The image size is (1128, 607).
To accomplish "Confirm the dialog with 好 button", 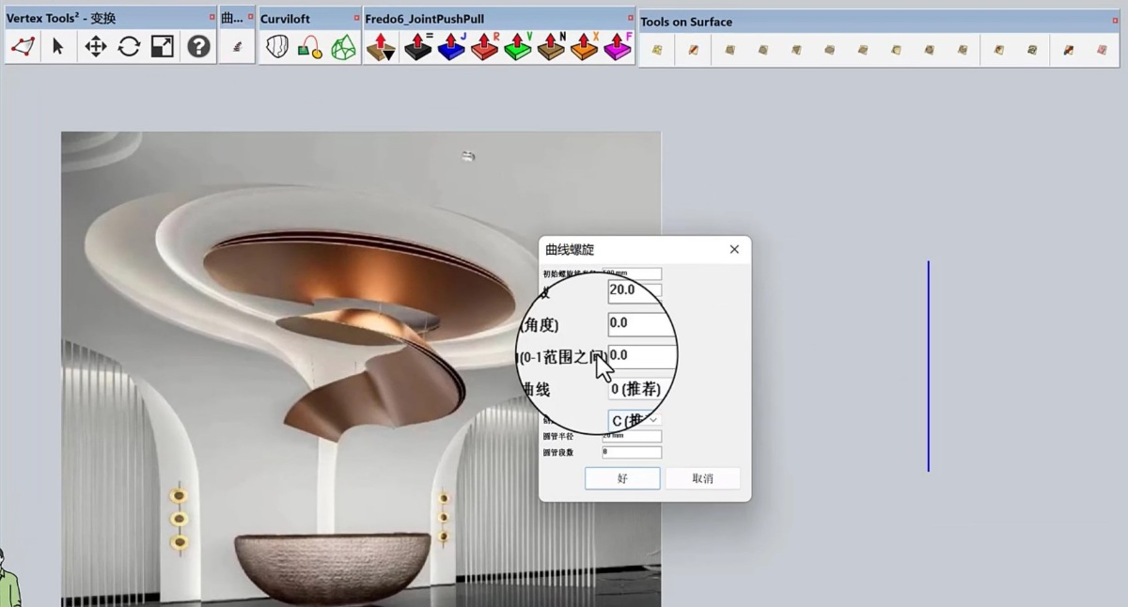I will click(x=622, y=478).
